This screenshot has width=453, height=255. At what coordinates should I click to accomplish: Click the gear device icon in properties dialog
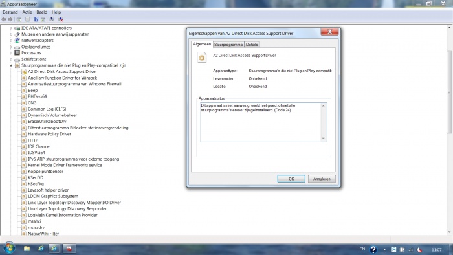coord(202,58)
